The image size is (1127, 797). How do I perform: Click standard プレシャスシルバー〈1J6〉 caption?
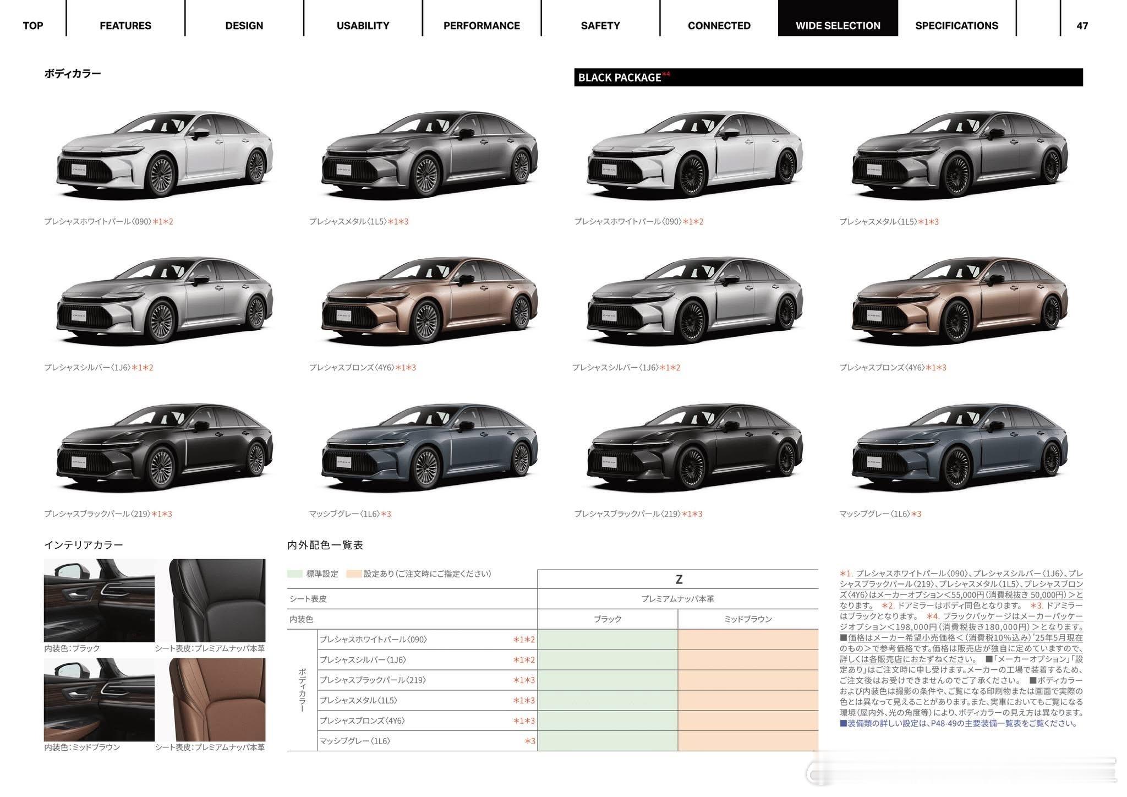(x=99, y=367)
